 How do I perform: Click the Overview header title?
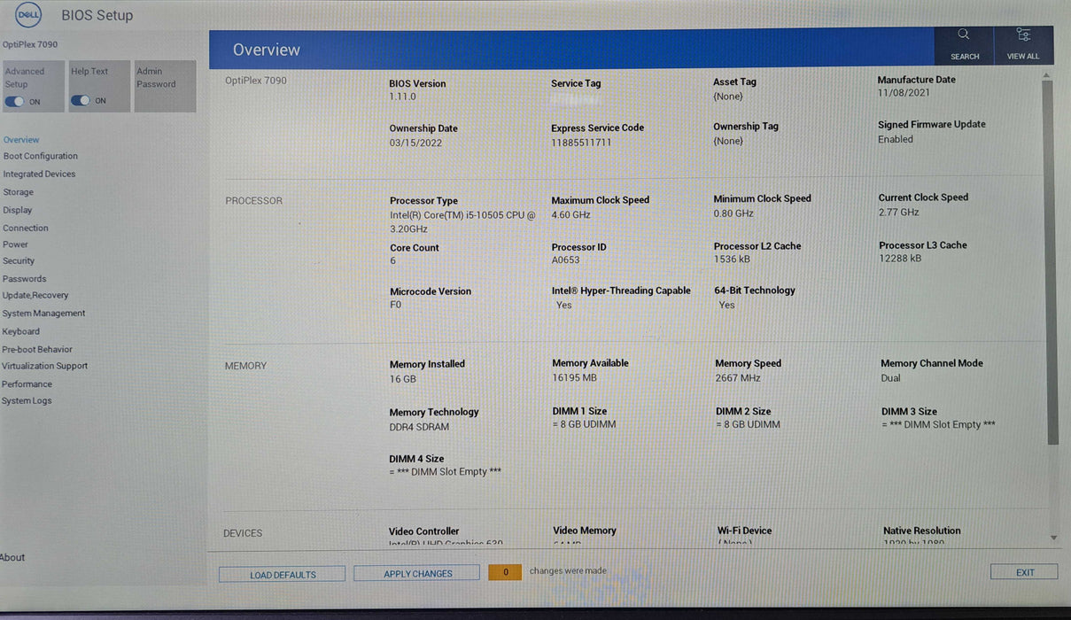(267, 50)
